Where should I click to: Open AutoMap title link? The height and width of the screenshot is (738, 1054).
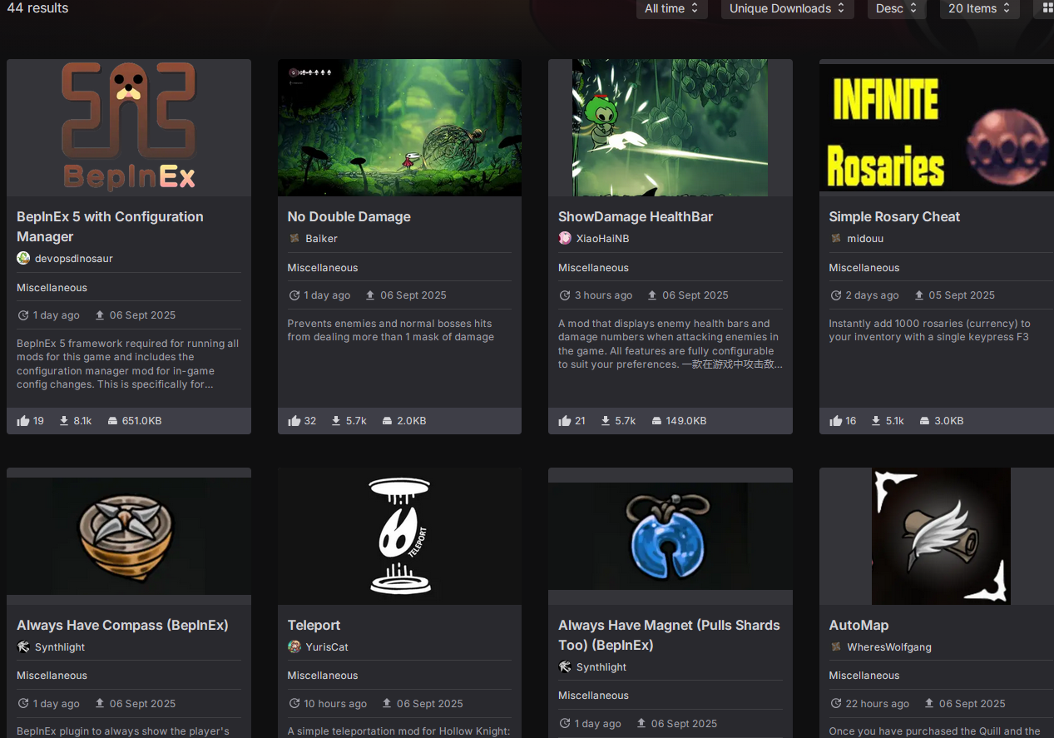click(x=859, y=625)
